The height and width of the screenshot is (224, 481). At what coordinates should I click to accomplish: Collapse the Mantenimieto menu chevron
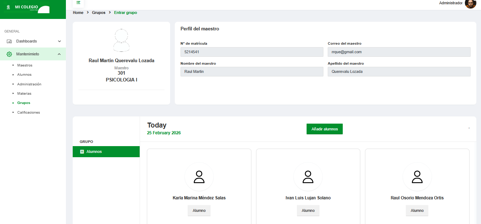[59, 54]
